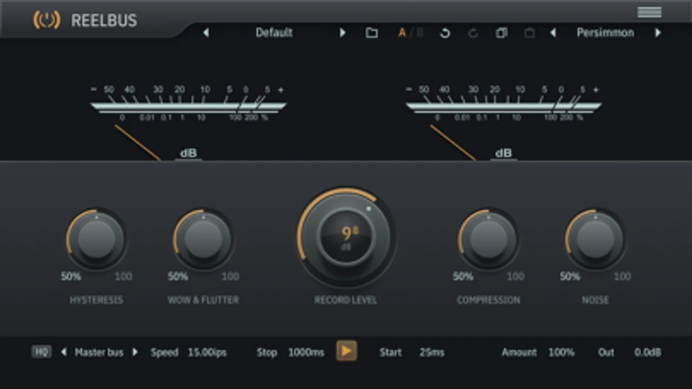Screen dimensions: 692x389
Task: Go to the next preset after Default
Action: 342,32
